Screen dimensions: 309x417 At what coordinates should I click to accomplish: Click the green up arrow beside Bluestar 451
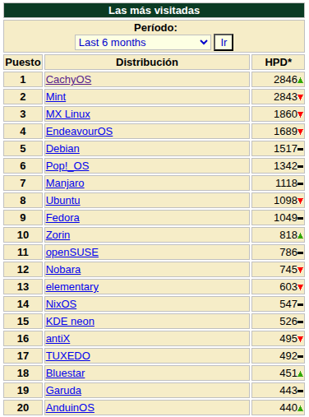[x=300, y=374]
